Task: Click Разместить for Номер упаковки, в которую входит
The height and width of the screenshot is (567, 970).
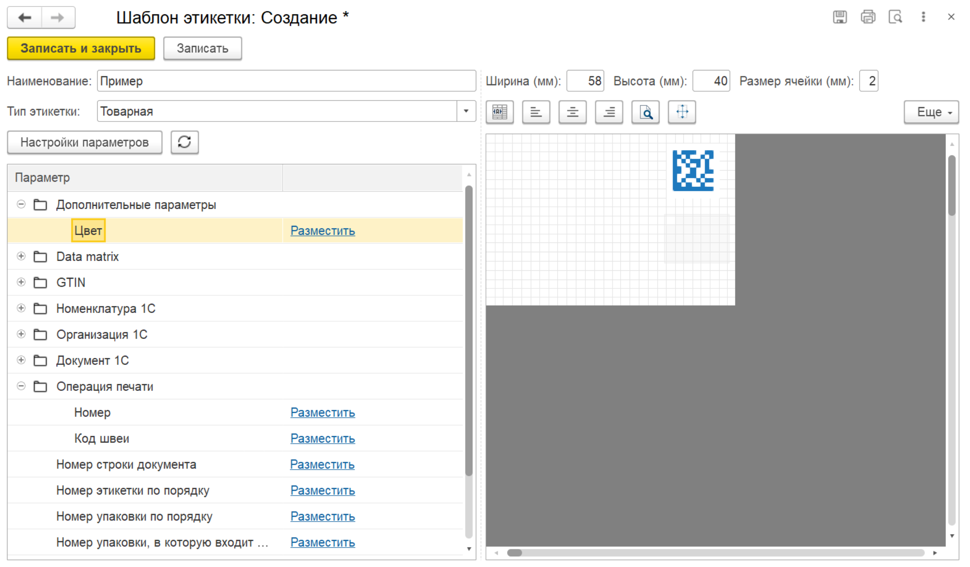Action: 322,542
